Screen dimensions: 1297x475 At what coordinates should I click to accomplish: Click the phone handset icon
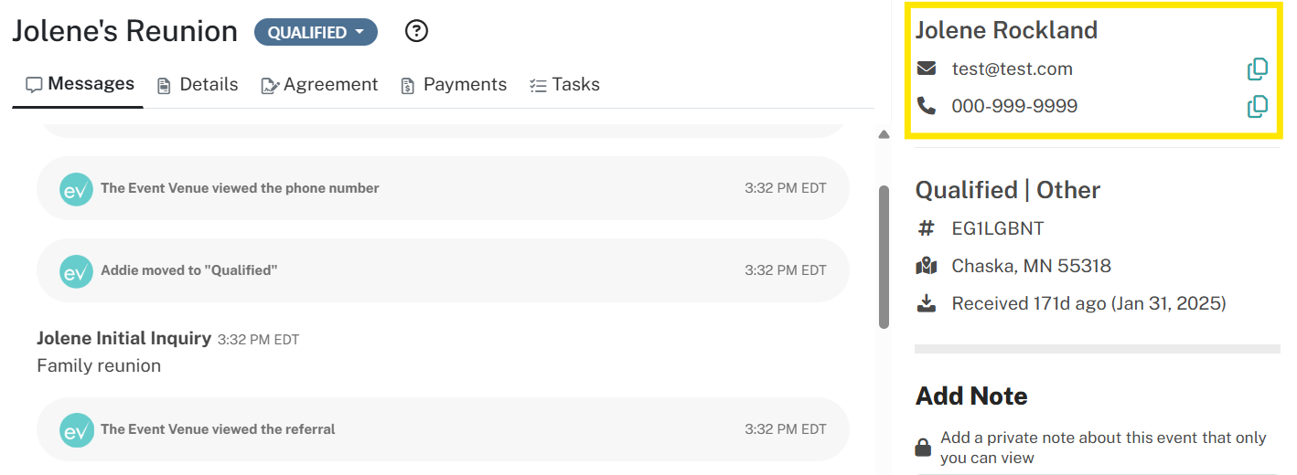click(927, 106)
